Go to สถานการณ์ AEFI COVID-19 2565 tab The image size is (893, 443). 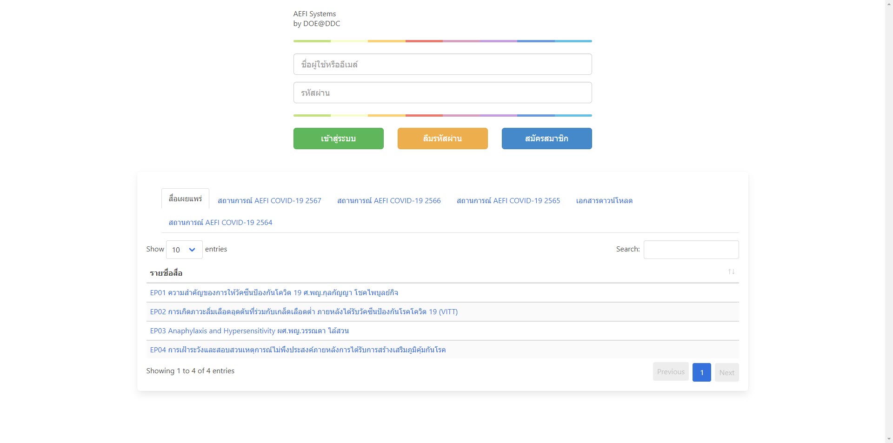pyautogui.click(x=508, y=201)
